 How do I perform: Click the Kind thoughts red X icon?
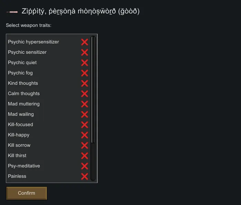[85, 83]
